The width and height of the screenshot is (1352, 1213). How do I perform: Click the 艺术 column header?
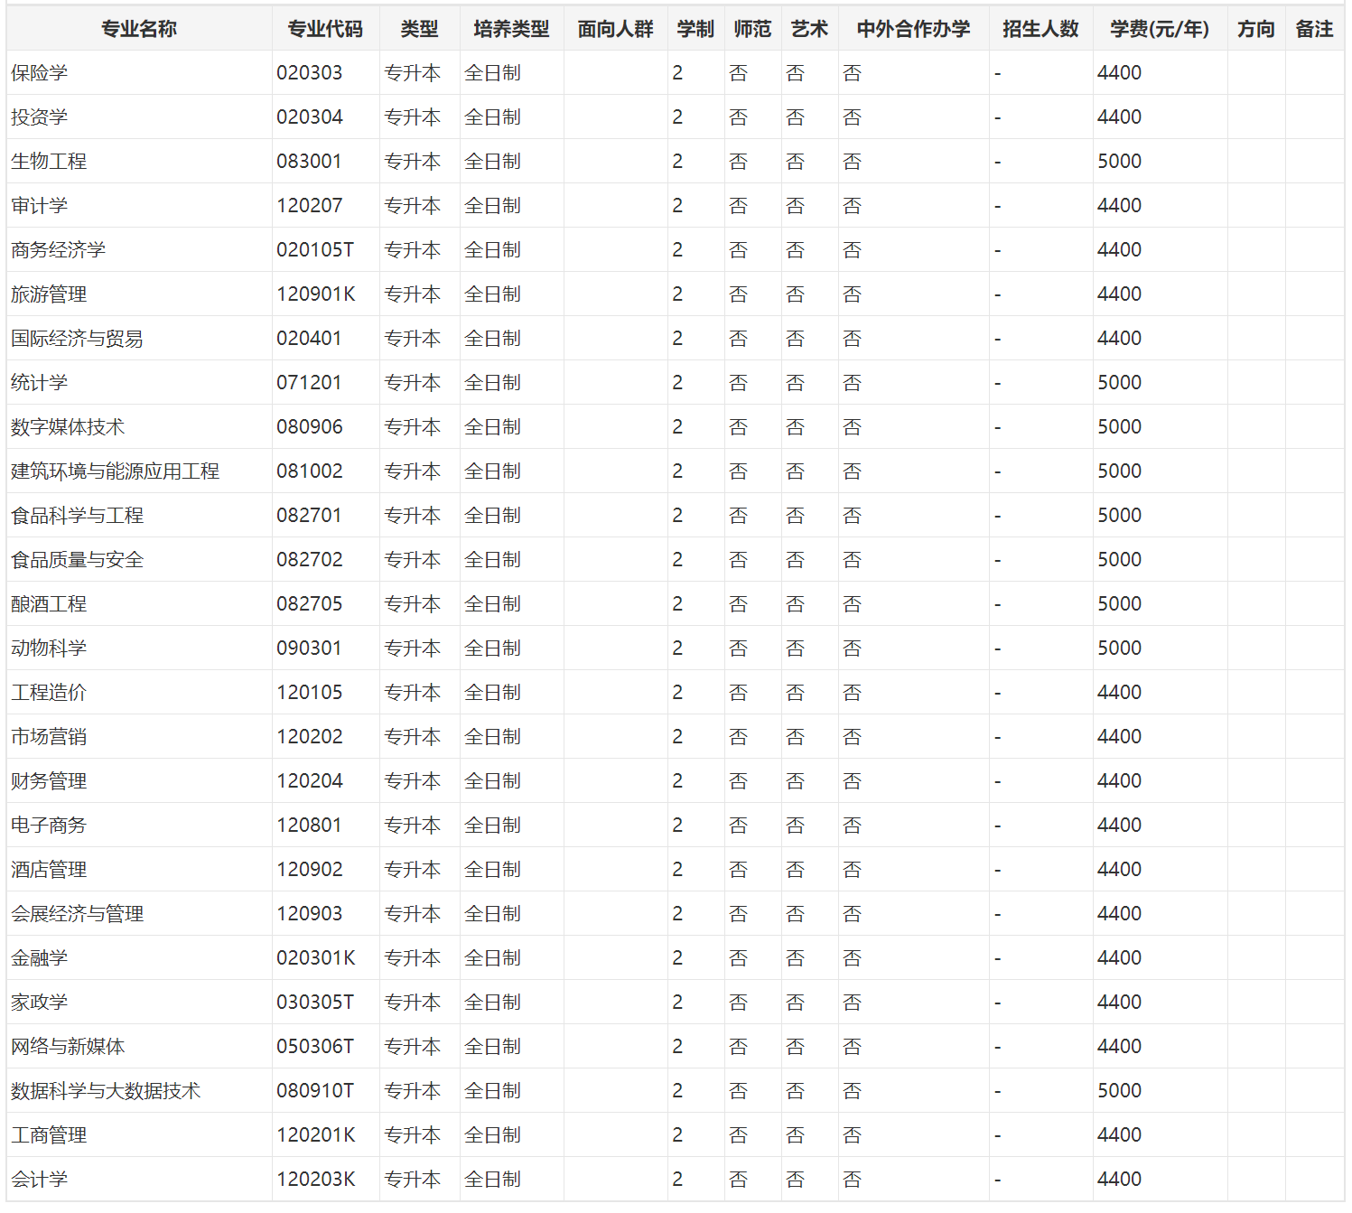tap(809, 29)
